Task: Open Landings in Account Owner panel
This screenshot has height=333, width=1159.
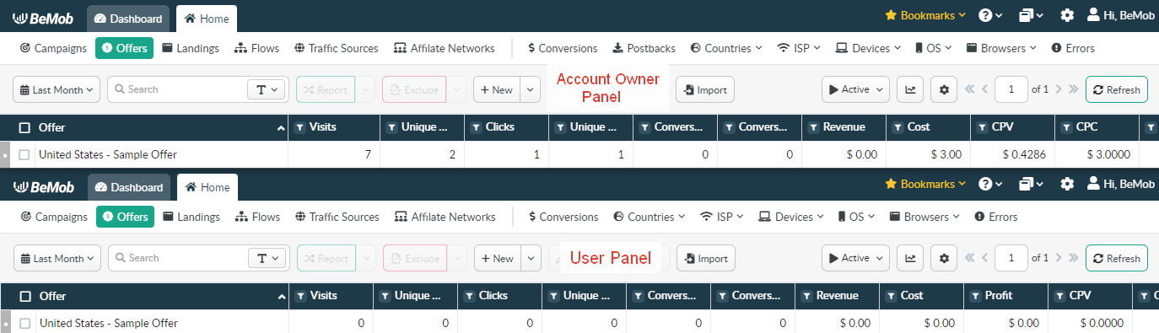Action: tap(191, 48)
